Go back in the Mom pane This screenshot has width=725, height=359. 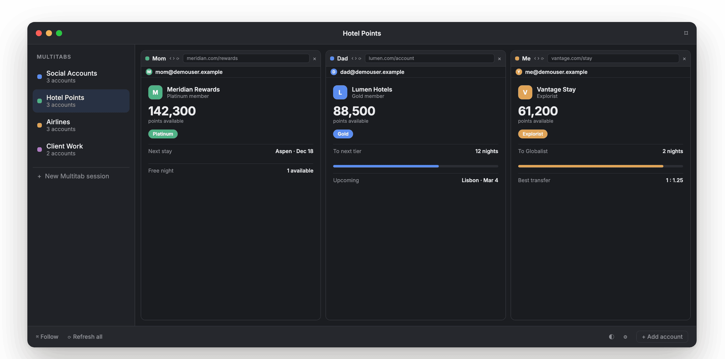coord(170,59)
